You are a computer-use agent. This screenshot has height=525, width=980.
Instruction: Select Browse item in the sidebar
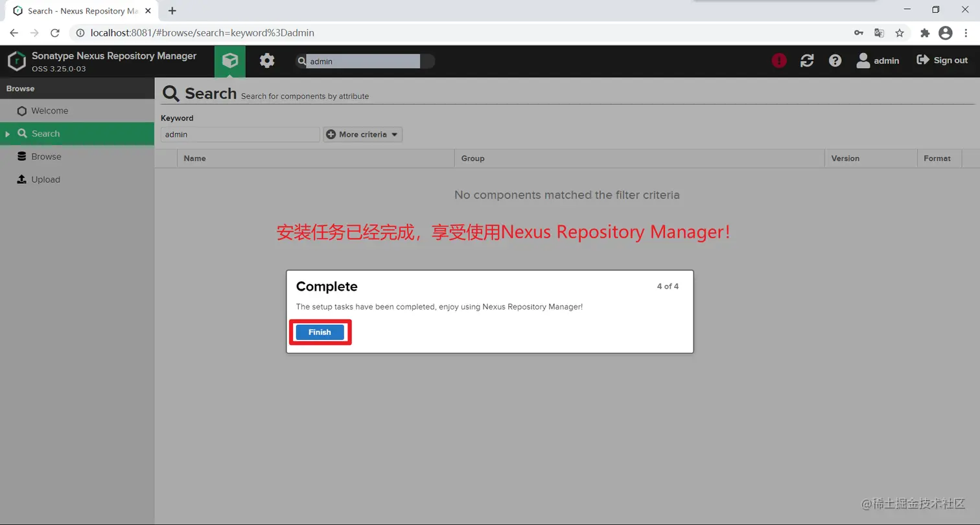[77, 157]
